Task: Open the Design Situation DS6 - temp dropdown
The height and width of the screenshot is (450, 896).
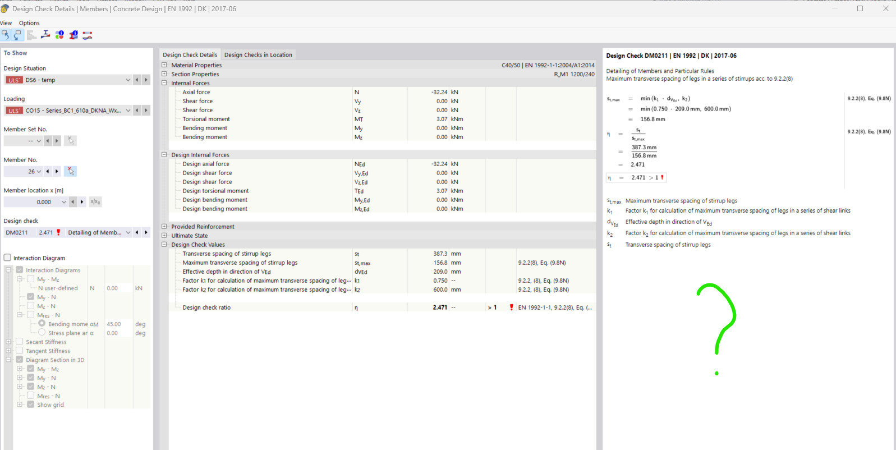Action: [127, 80]
